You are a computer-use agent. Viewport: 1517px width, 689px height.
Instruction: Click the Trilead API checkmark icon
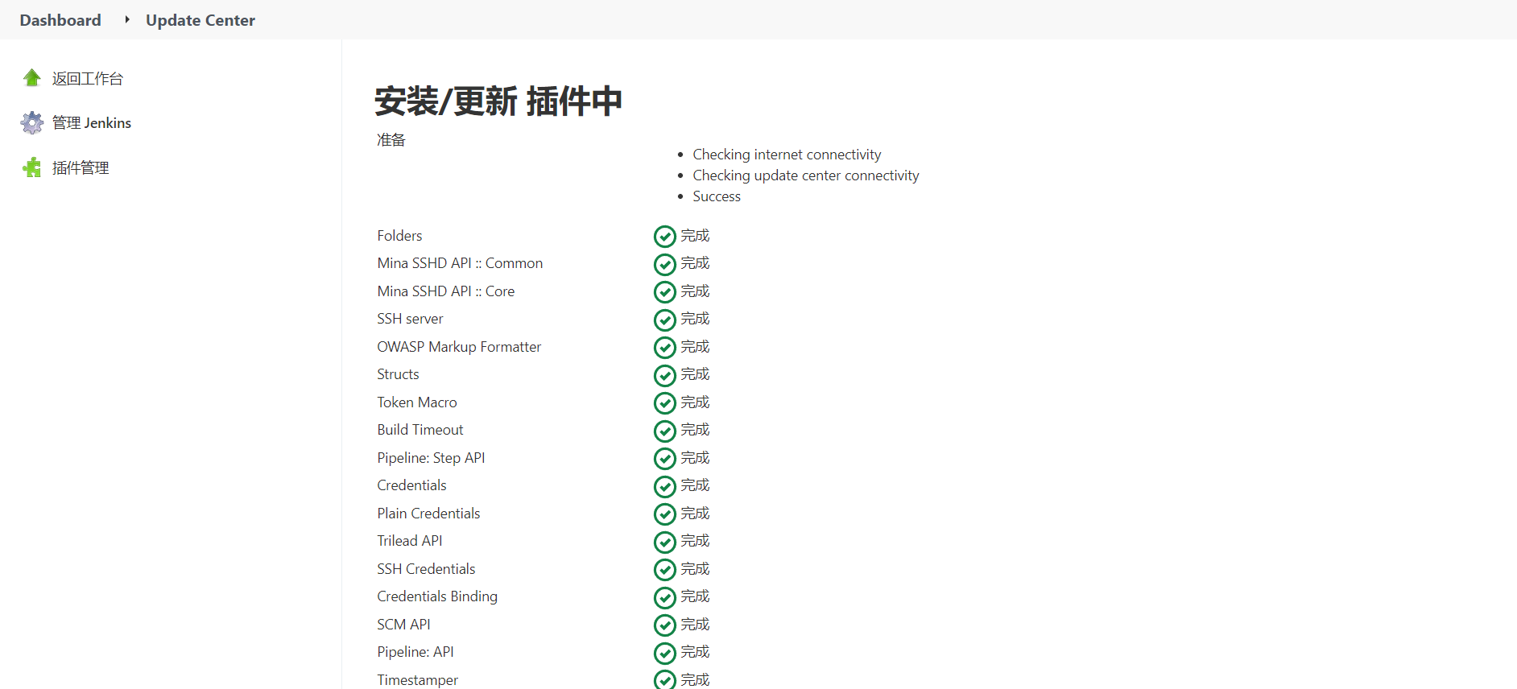click(664, 542)
